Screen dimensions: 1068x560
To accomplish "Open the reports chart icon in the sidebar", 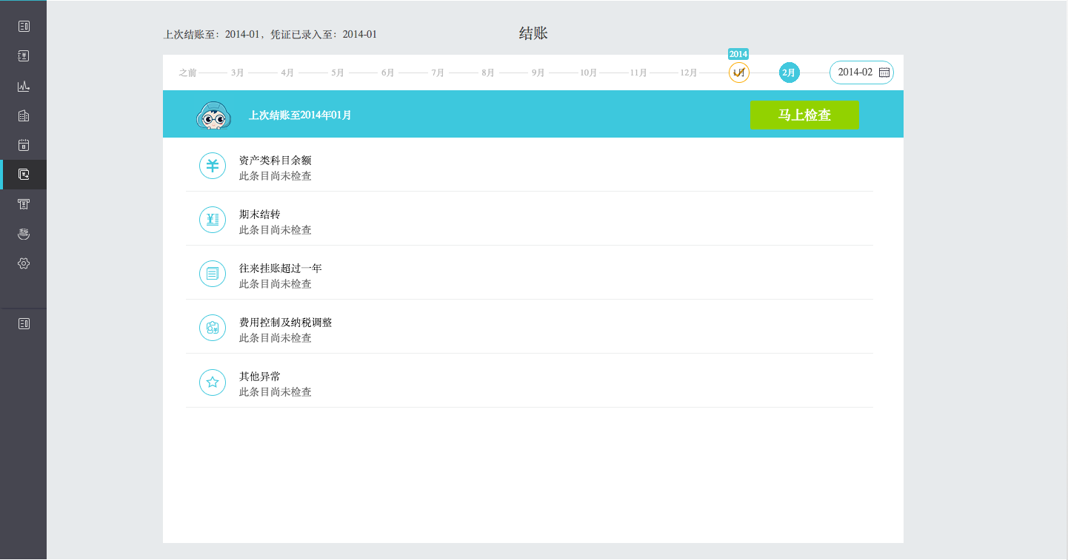I will [x=24, y=85].
